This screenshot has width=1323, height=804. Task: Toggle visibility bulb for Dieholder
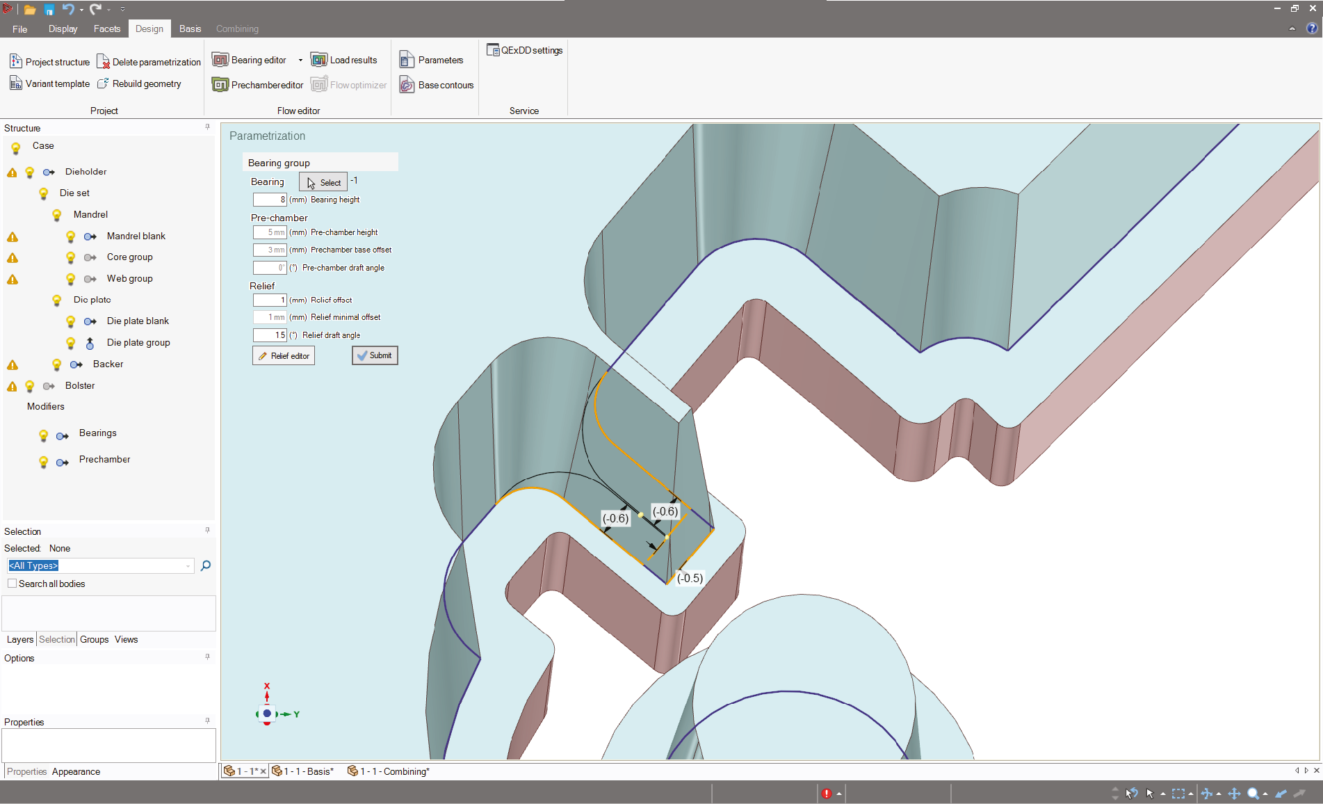point(30,172)
